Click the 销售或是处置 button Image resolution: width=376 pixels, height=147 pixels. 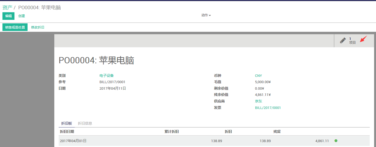tap(15, 27)
